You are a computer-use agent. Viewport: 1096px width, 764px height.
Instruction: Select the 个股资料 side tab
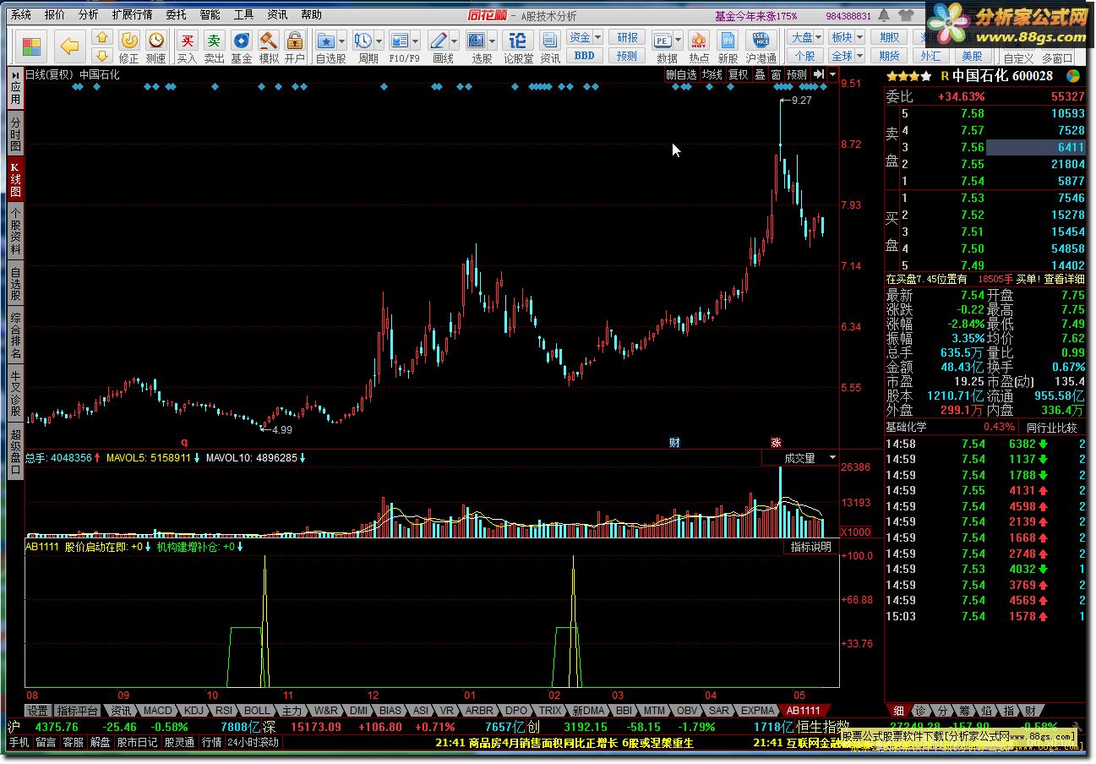click(15, 232)
